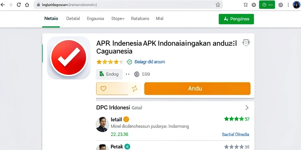The height and width of the screenshot is (150, 301).
Task: Open the browser home page icon
Action: click(x=27, y=5)
